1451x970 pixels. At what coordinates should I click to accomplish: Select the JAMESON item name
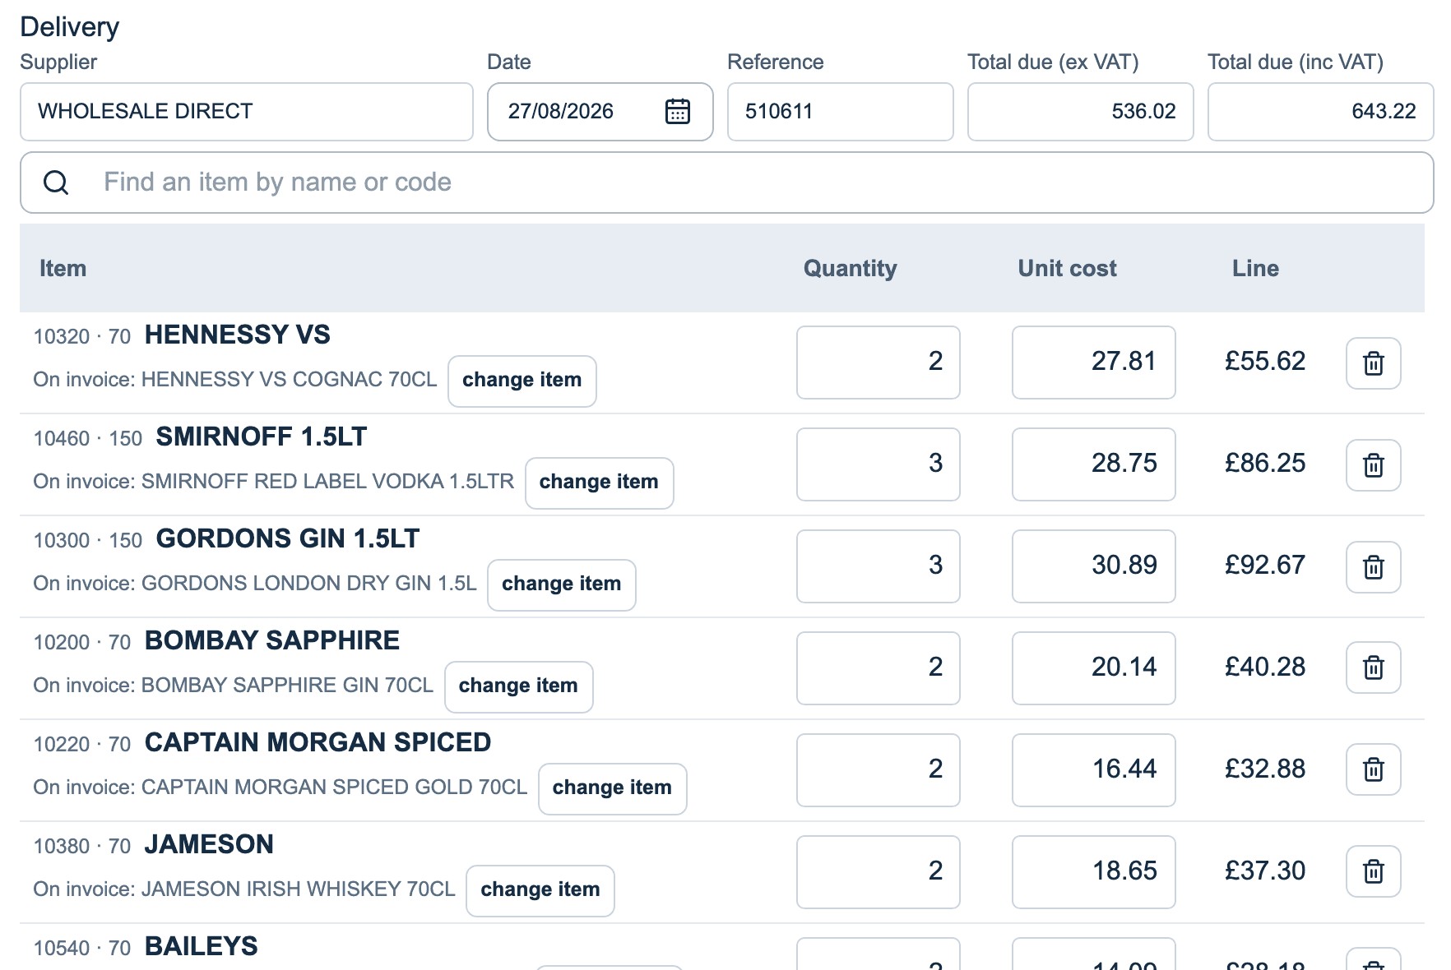(209, 844)
